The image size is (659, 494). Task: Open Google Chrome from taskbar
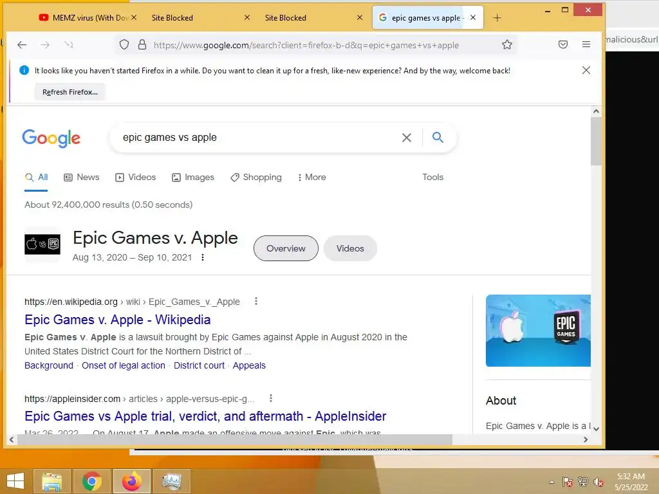coord(92,481)
